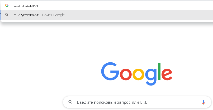Screen dimensions: 213x110
Task: Click the blue capital G of Google logo
Action: click(x=110, y=71)
